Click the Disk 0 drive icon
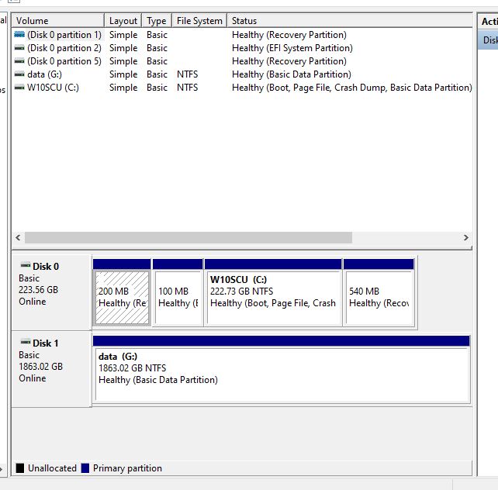 tap(26, 265)
